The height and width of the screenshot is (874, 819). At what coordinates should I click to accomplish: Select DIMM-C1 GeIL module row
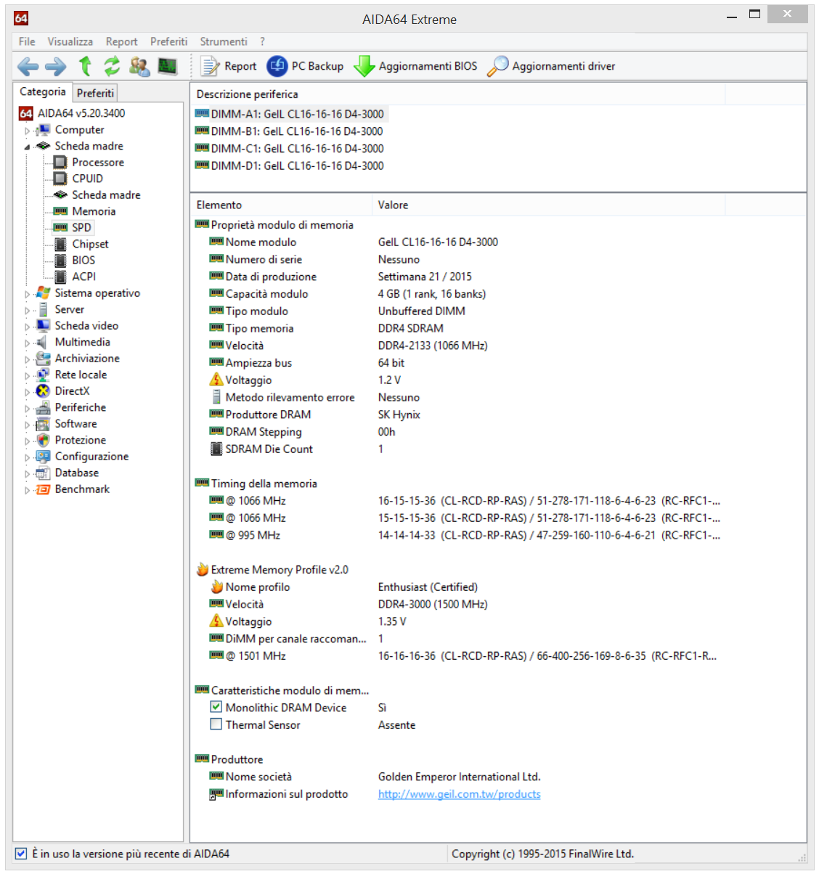290,149
